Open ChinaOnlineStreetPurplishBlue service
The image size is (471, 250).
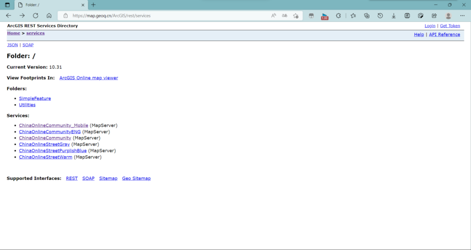53,151
